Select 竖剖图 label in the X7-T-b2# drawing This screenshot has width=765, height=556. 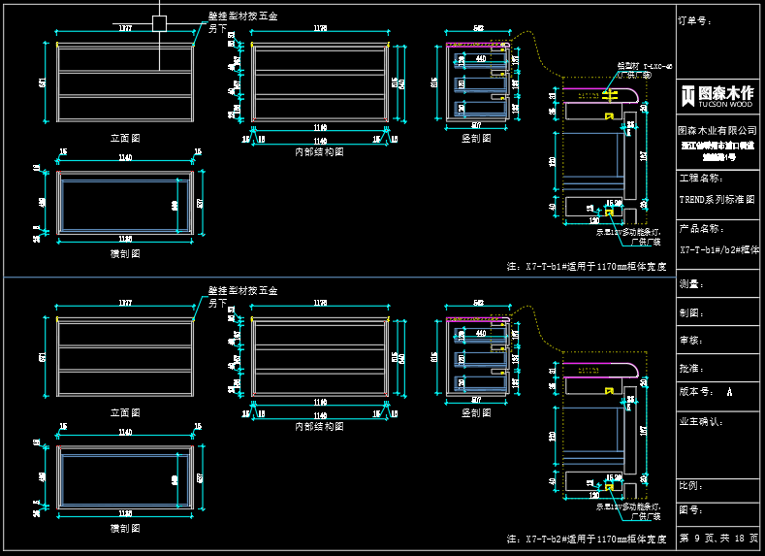pyautogui.click(x=476, y=413)
